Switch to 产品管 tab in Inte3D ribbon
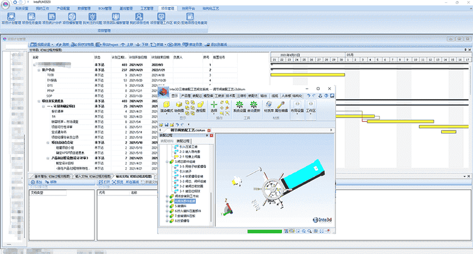473x254 pixels. click(x=186, y=96)
